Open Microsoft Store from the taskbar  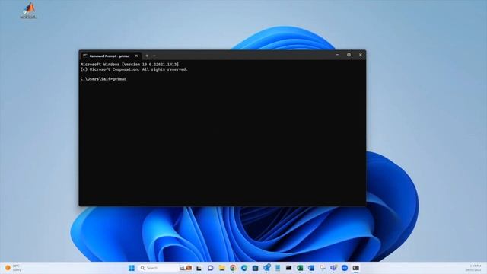(x=256, y=268)
